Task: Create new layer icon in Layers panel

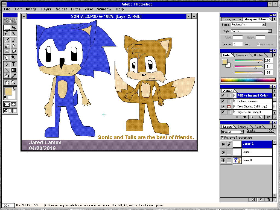Action: coord(261,200)
